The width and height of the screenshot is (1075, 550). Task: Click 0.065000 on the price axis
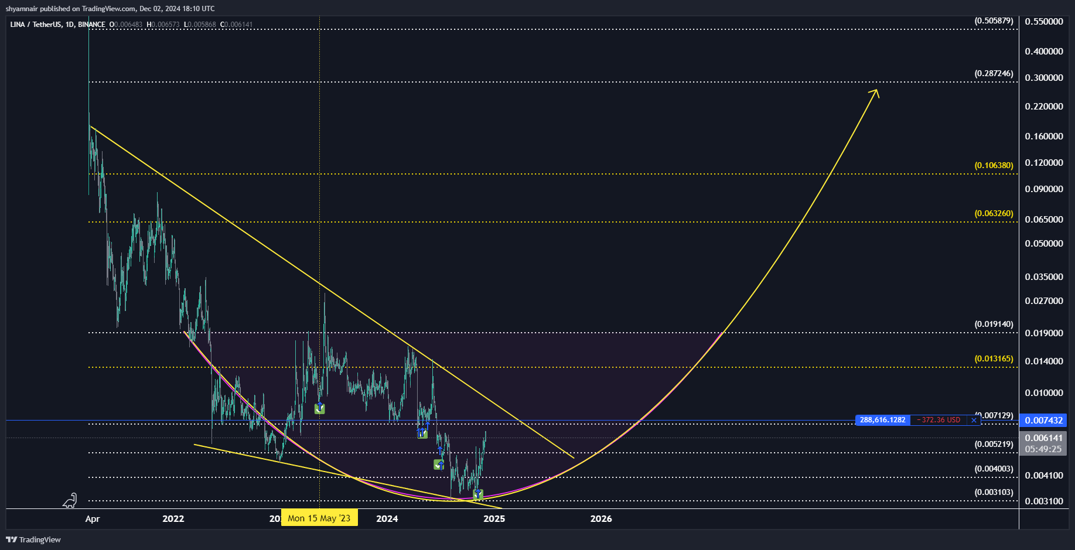[x=1043, y=219]
